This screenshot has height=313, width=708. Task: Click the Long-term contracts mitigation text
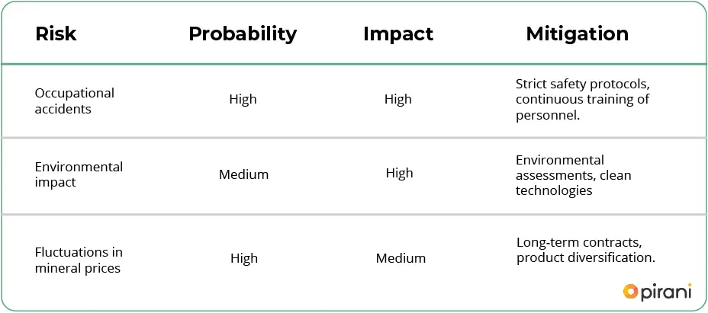coord(579,242)
